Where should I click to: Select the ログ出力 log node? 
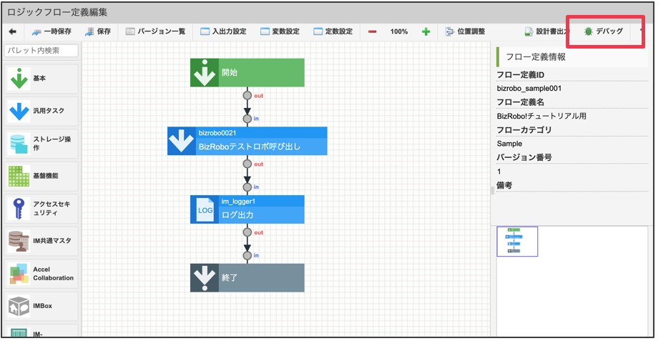(x=247, y=209)
